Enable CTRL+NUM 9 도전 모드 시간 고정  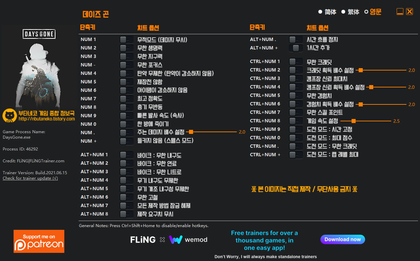coord(296,129)
